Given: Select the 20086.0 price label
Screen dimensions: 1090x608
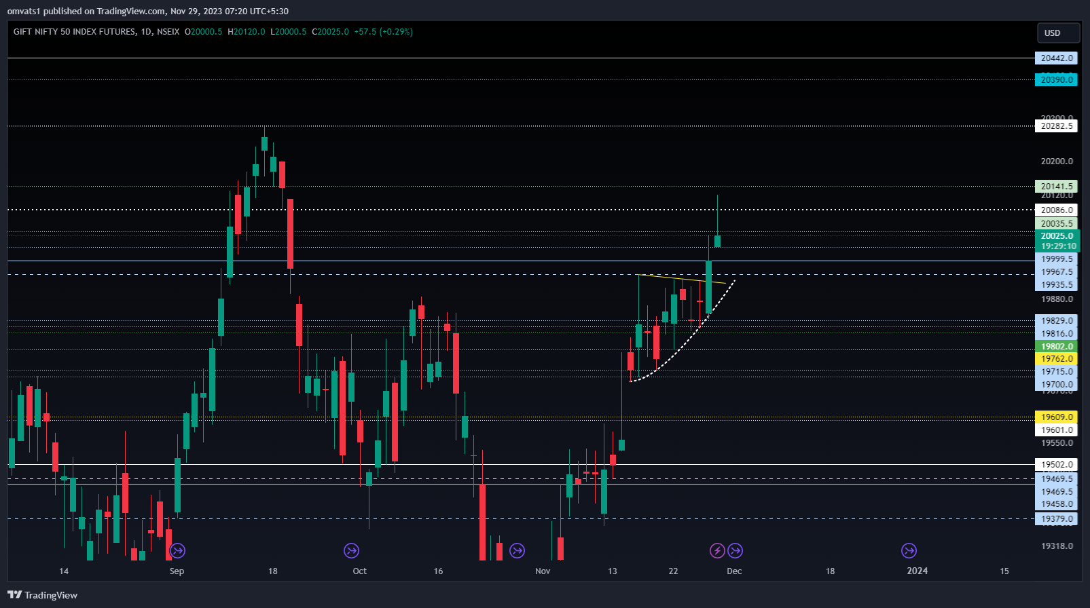Looking at the screenshot, I should 1056,210.
